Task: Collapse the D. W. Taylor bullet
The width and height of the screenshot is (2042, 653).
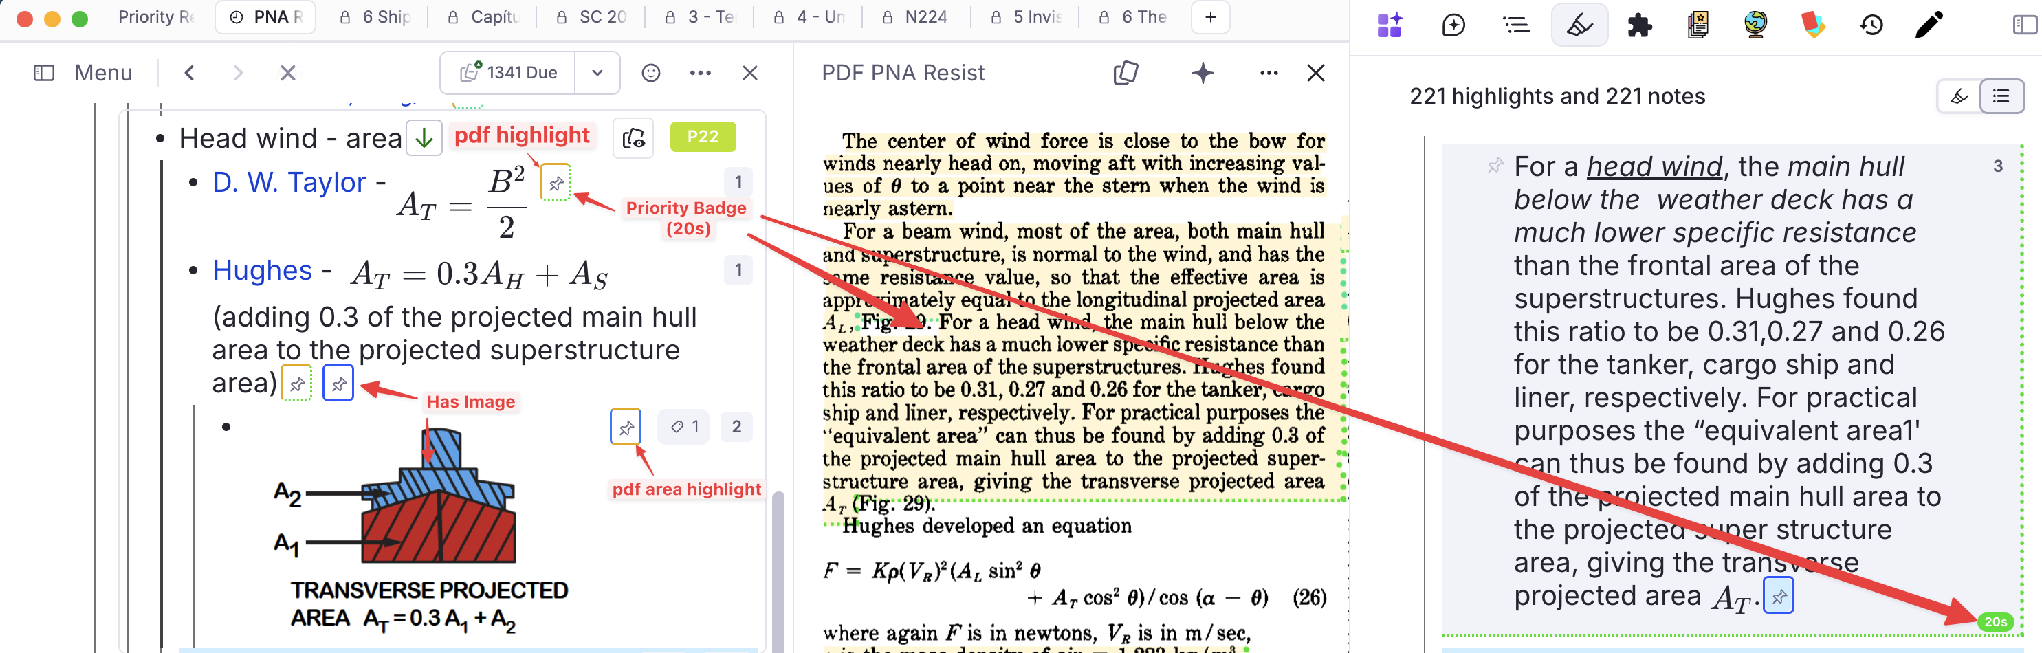Action: coord(193,183)
